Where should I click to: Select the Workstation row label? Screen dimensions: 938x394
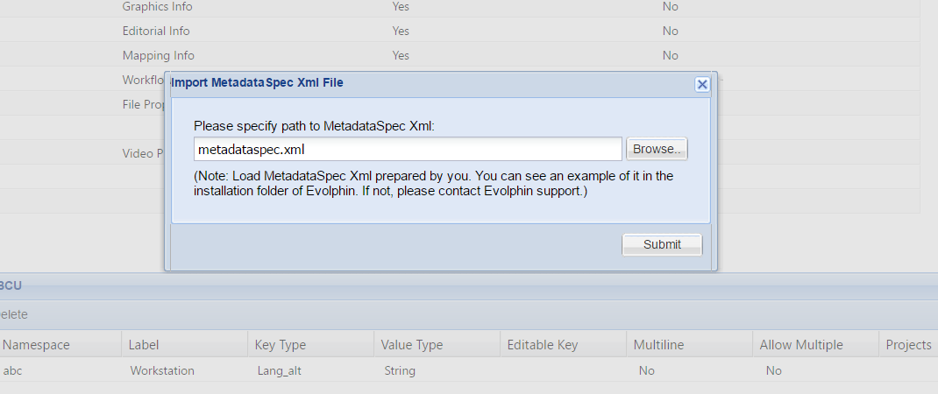[x=162, y=370]
